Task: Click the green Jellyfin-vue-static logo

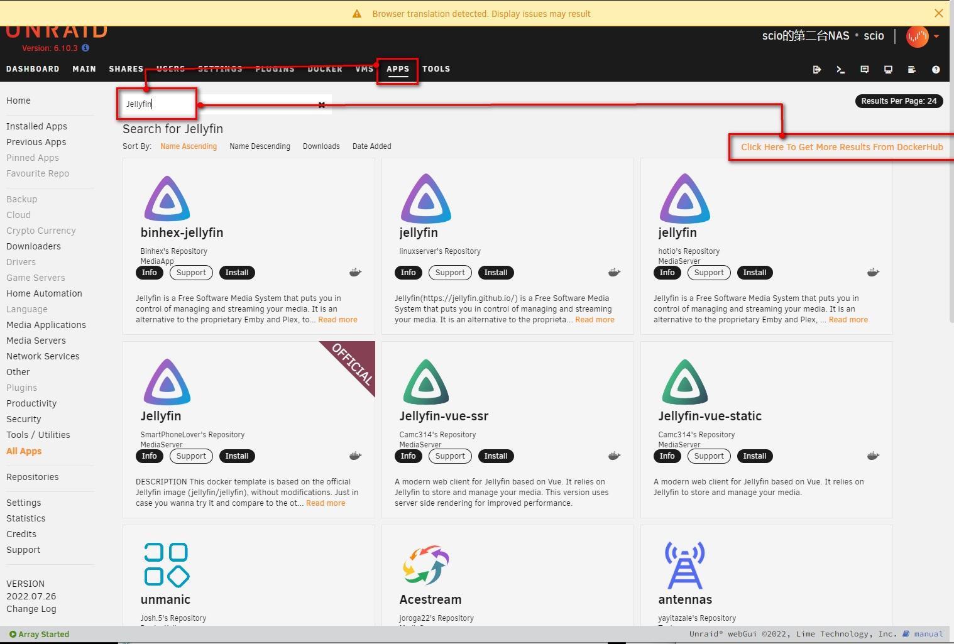Action: (x=685, y=382)
